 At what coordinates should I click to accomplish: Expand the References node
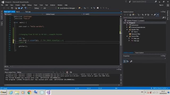127,25
